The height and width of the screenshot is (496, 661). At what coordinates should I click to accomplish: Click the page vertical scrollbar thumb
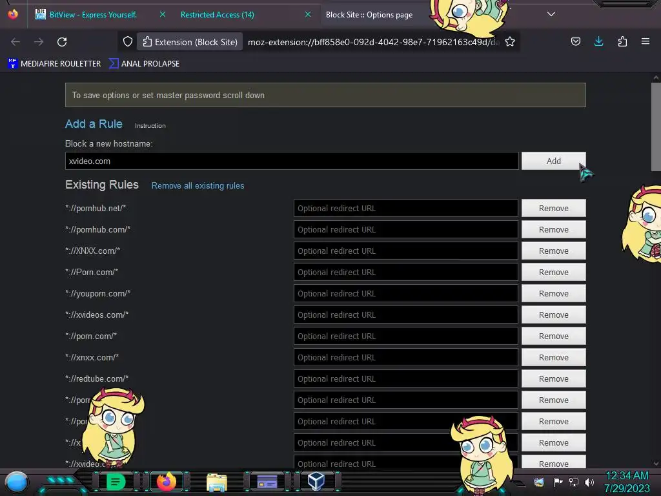coord(656,127)
